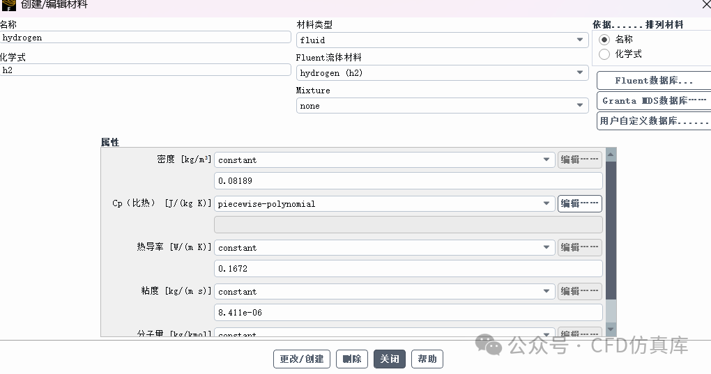711x374 pixels.
Task: Click the Fluent流体材料 label
Action: click(x=329, y=58)
